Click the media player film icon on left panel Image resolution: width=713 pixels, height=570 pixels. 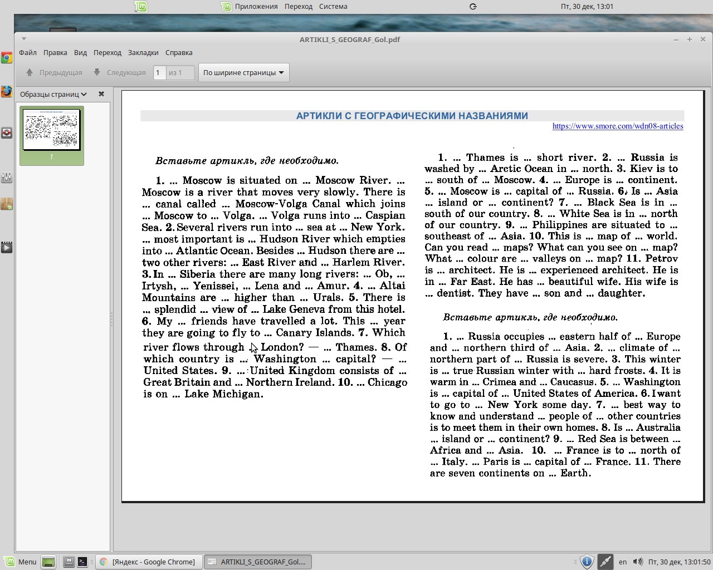(x=7, y=247)
